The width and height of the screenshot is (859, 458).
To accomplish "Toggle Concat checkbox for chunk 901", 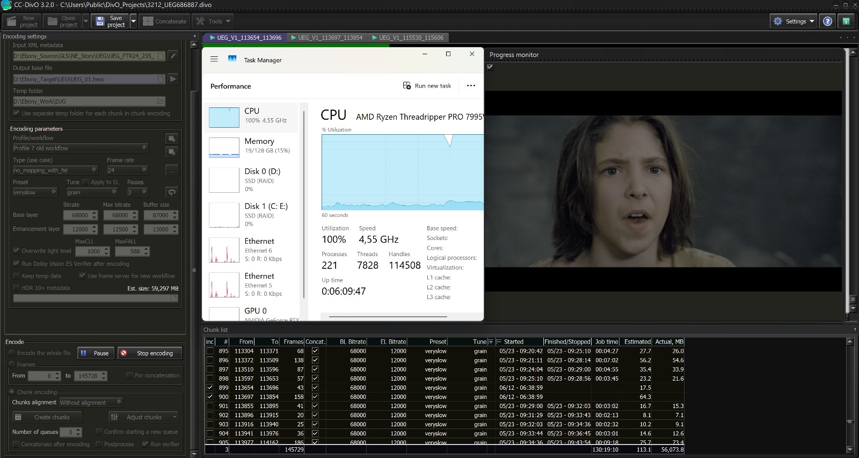I will pos(315,406).
